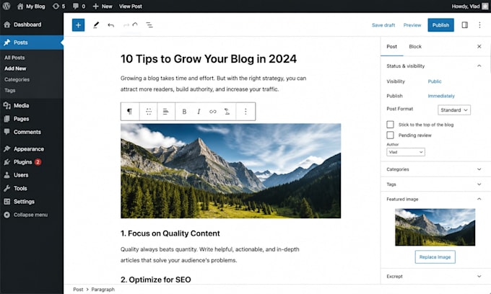Viewport: 491px width, 294px height.
Task: Open Tools in the sidebar
Action: [32, 188]
